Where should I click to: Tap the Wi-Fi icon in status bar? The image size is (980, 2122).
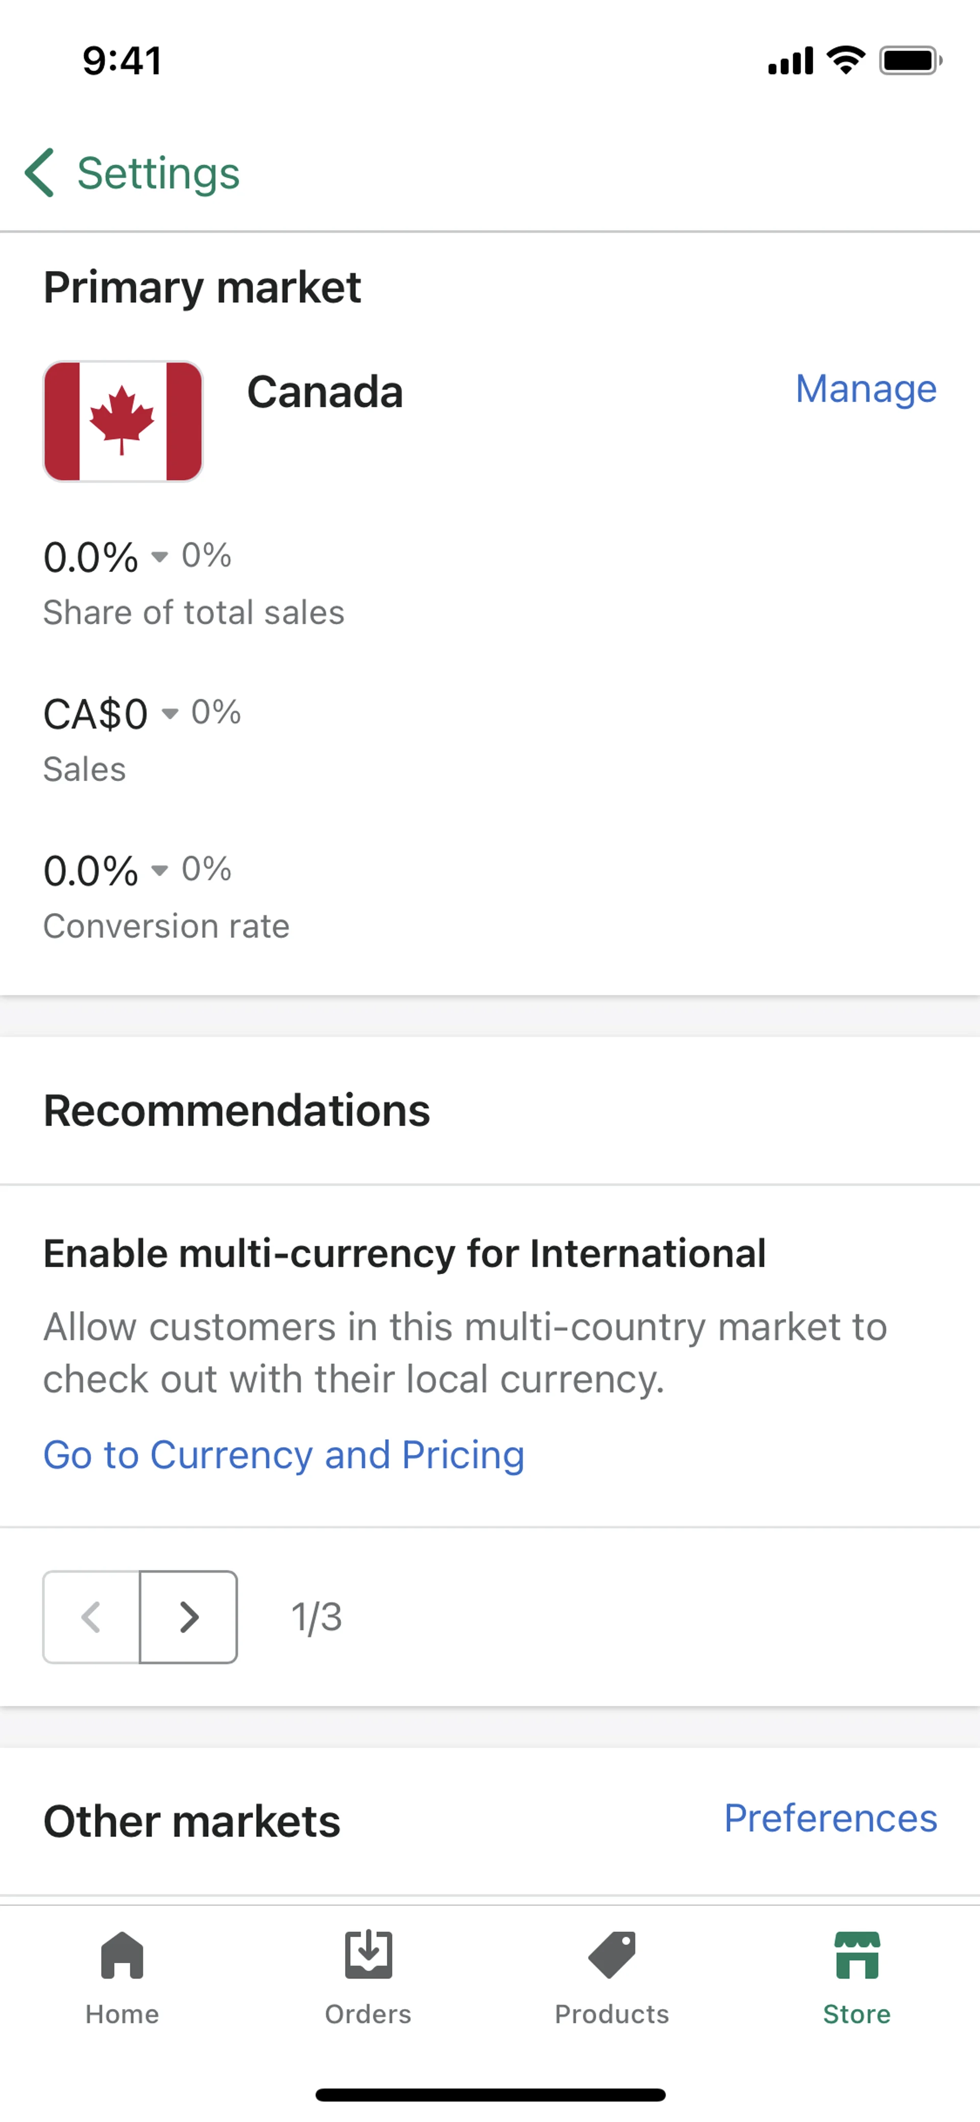pos(846,60)
